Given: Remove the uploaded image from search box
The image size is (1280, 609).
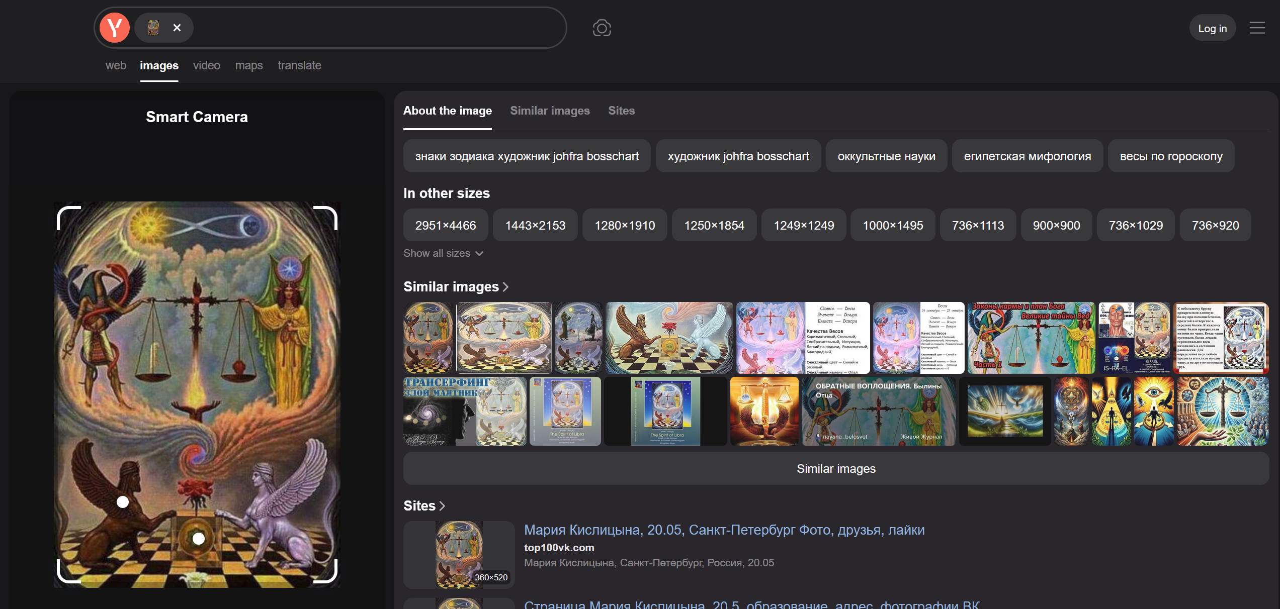Looking at the screenshot, I should click(177, 28).
